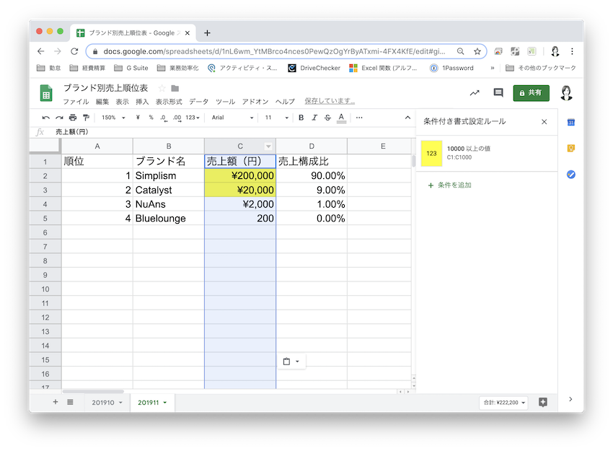Open the comment history speech bubble icon
The height and width of the screenshot is (451, 613).
(x=498, y=93)
